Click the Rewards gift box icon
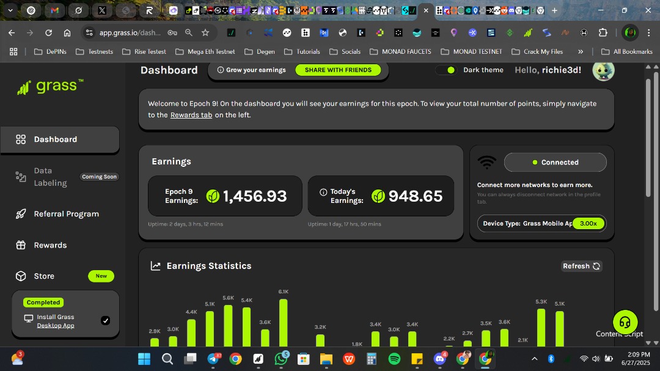 21,245
